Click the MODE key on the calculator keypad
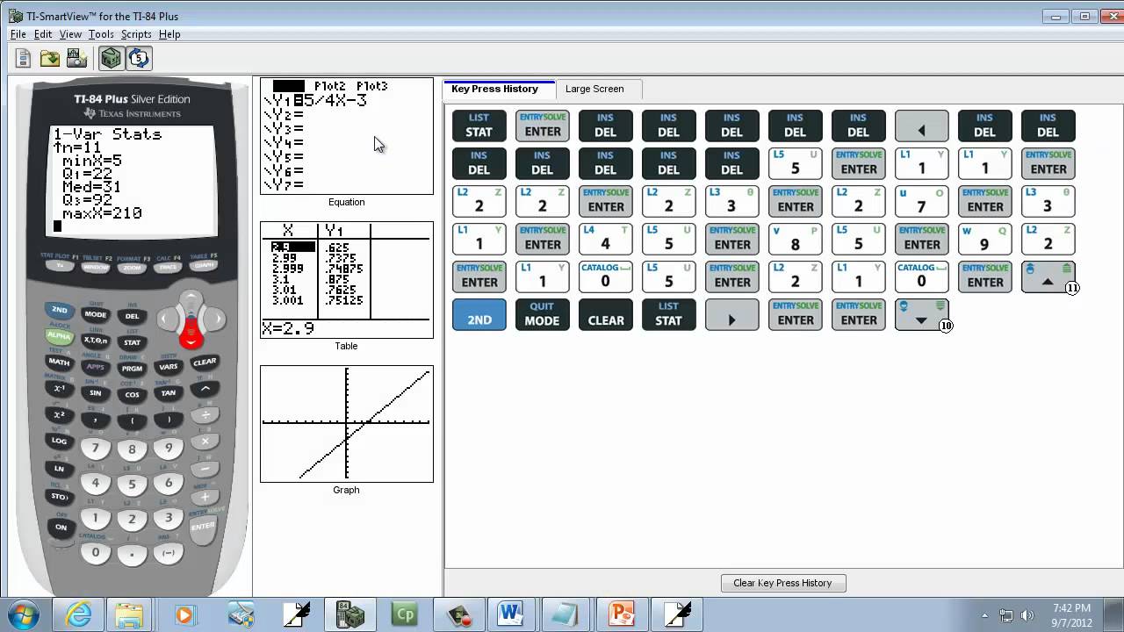Image resolution: width=1124 pixels, height=632 pixels. [x=95, y=314]
